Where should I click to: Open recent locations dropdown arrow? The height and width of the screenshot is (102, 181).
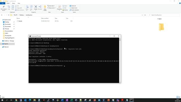click(7, 15)
